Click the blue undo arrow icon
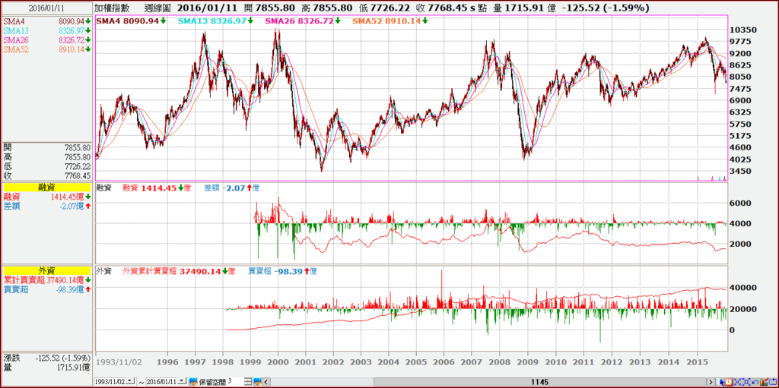This screenshot has height=388, width=779. 755,382
